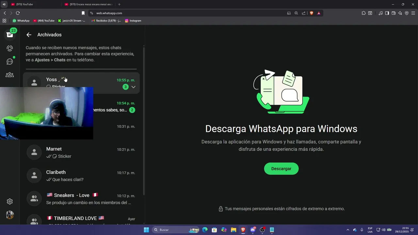
Task: Open the Brave Wallet icon
Action: coord(394,13)
